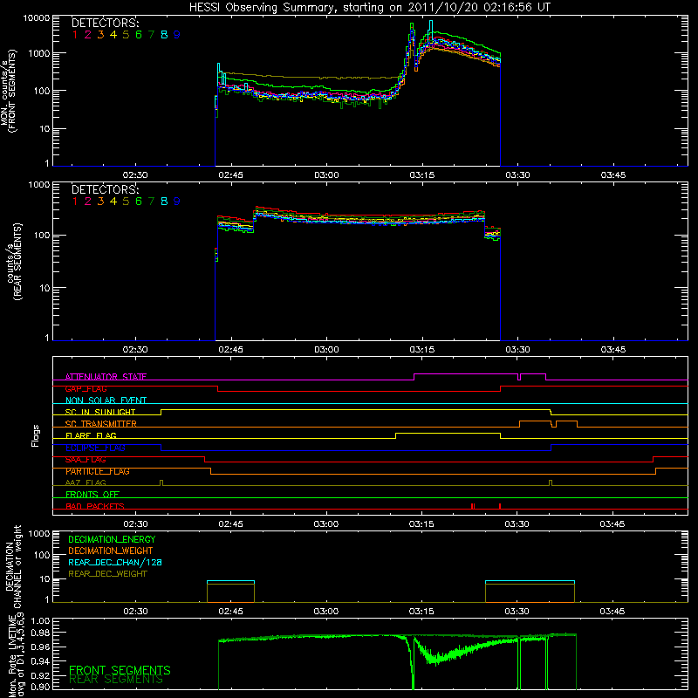Click detector 8 label in front segments legend
This screenshot has width=698, height=698.
coord(164,35)
